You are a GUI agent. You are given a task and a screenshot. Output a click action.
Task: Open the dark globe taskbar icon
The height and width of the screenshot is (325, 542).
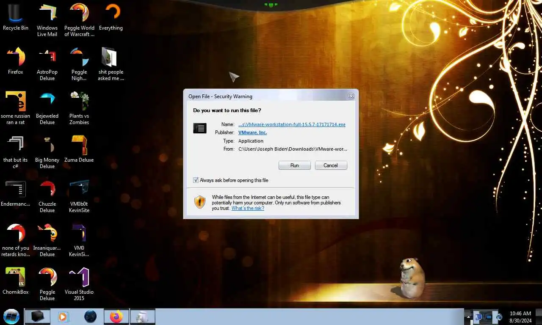[x=90, y=317]
